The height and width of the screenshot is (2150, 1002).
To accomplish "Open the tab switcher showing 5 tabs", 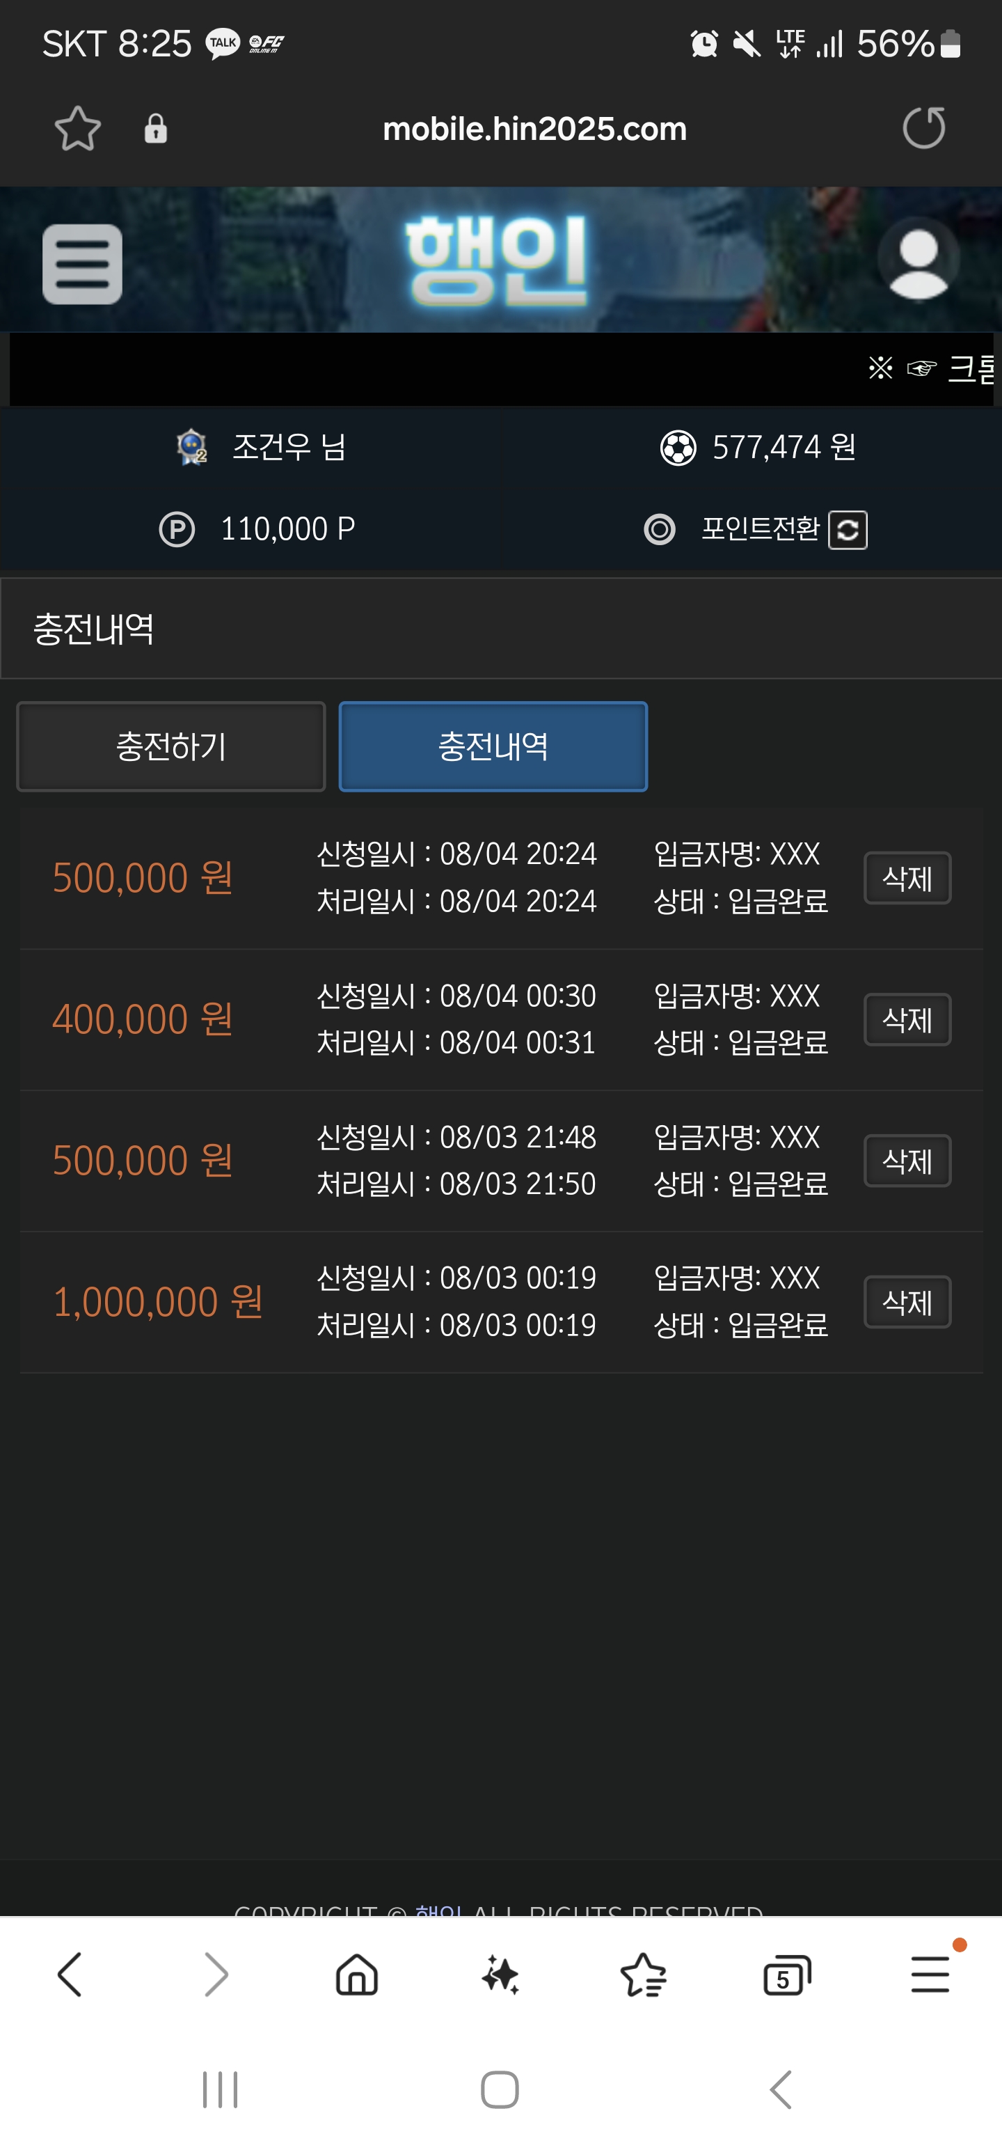I will coord(787,1975).
